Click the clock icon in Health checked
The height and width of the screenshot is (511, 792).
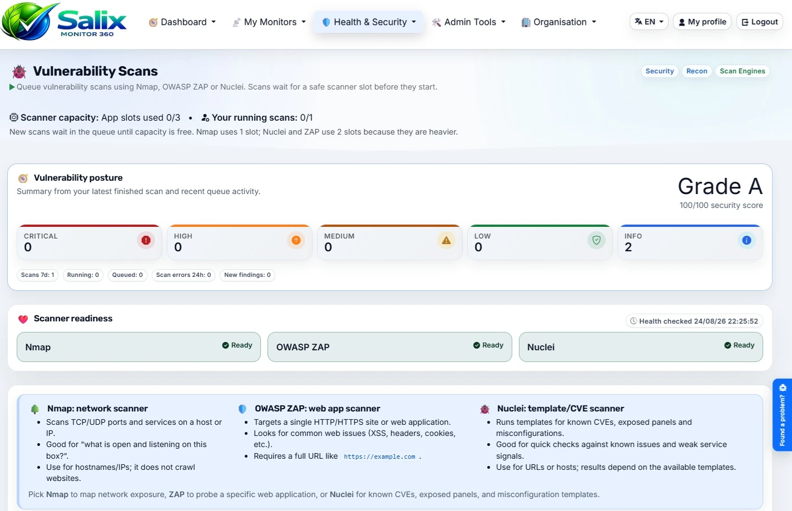[633, 321]
